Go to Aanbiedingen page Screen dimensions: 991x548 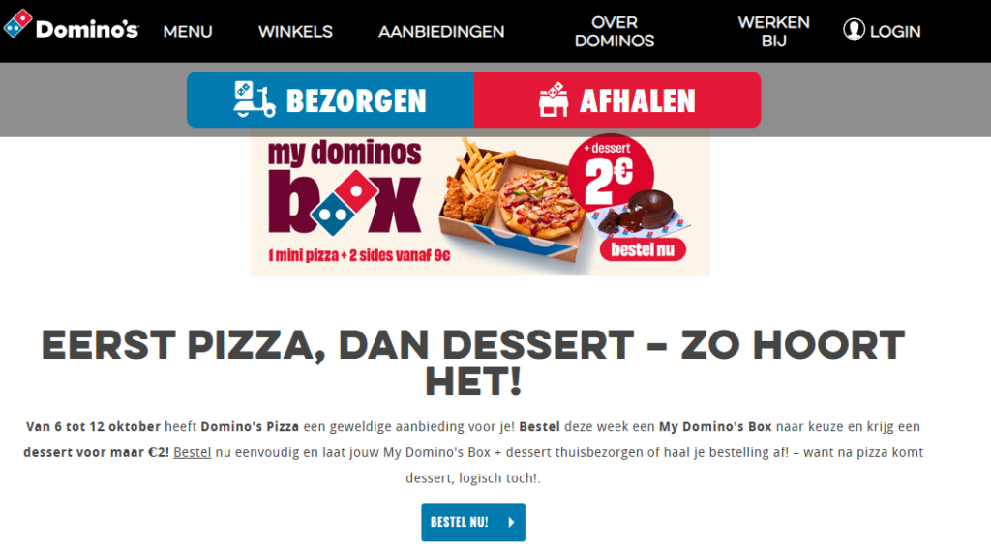click(441, 32)
